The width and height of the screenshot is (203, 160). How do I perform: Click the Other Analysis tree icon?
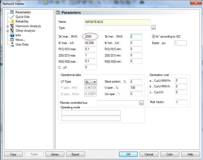pos(12,31)
